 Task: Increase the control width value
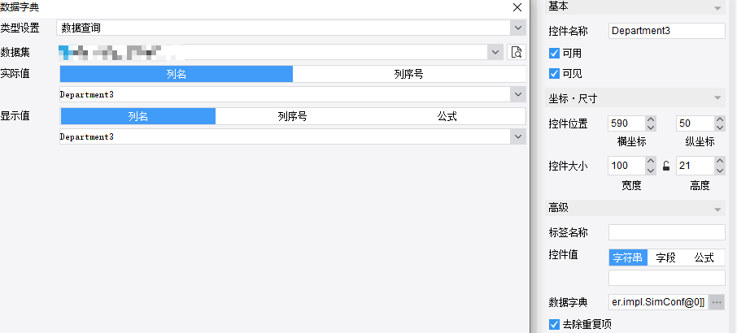[651, 162]
